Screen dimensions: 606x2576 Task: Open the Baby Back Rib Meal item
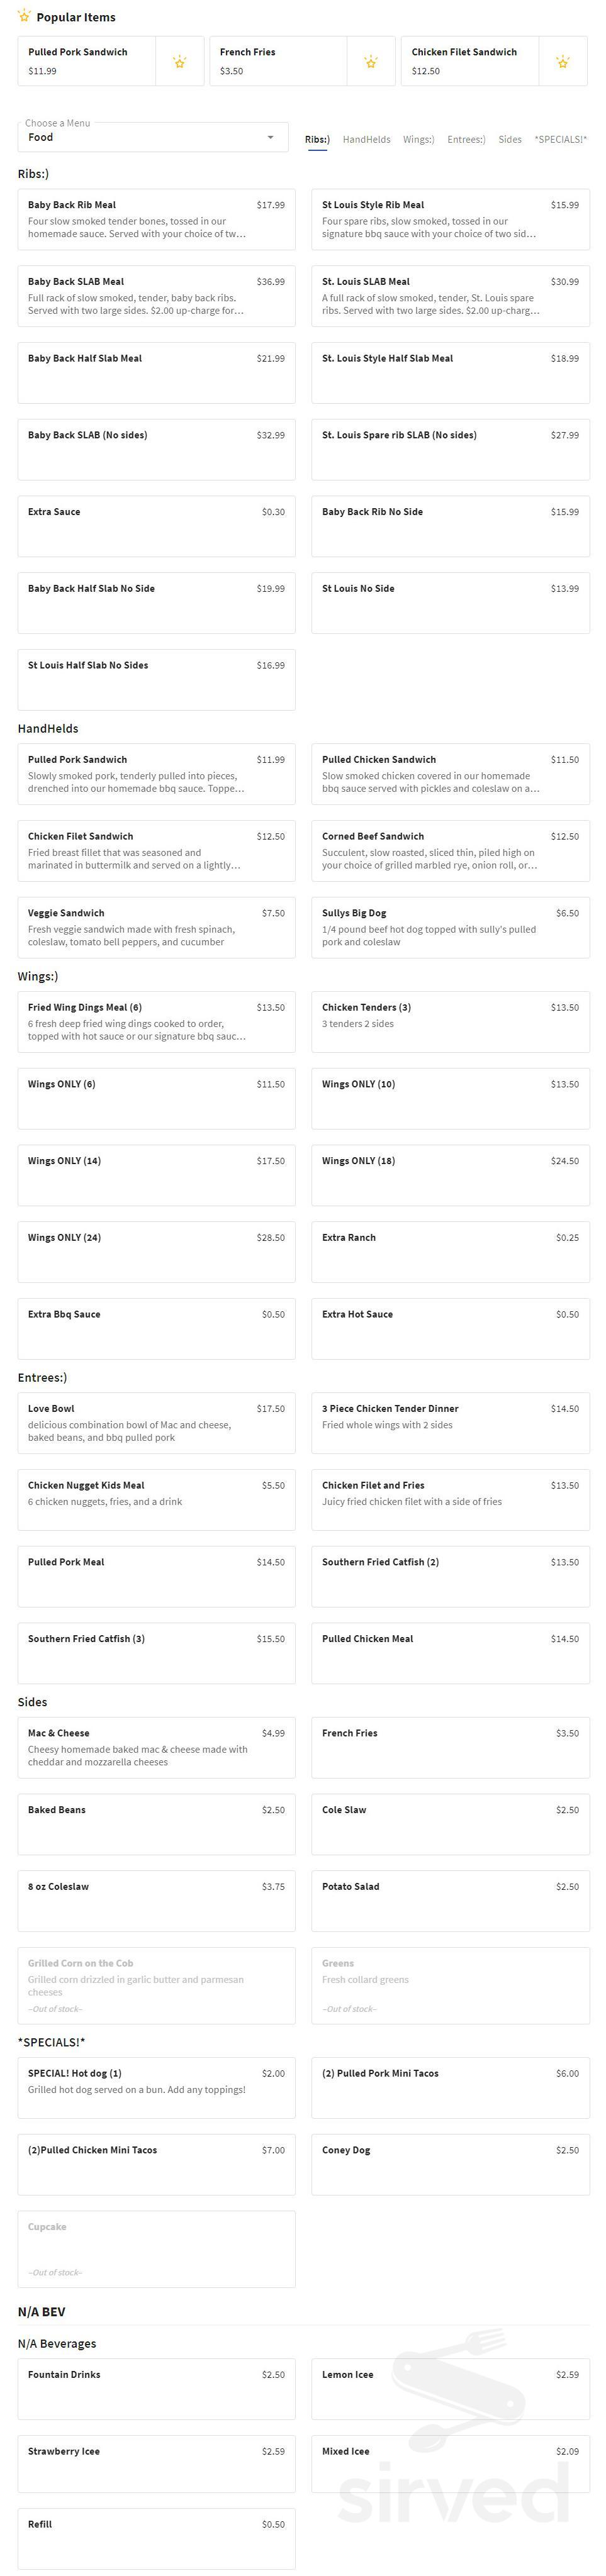click(x=156, y=220)
